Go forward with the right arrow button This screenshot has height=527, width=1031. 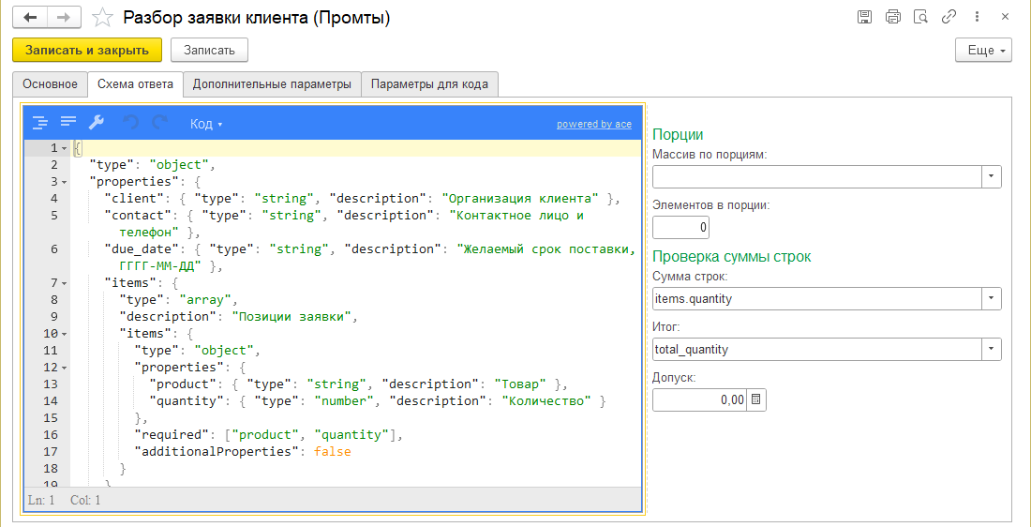coord(64,17)
